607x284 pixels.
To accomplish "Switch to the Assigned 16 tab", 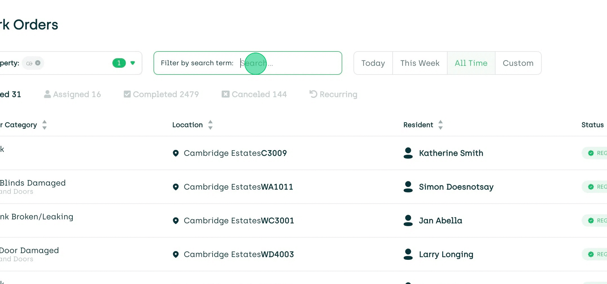I will tap(77, 94).
